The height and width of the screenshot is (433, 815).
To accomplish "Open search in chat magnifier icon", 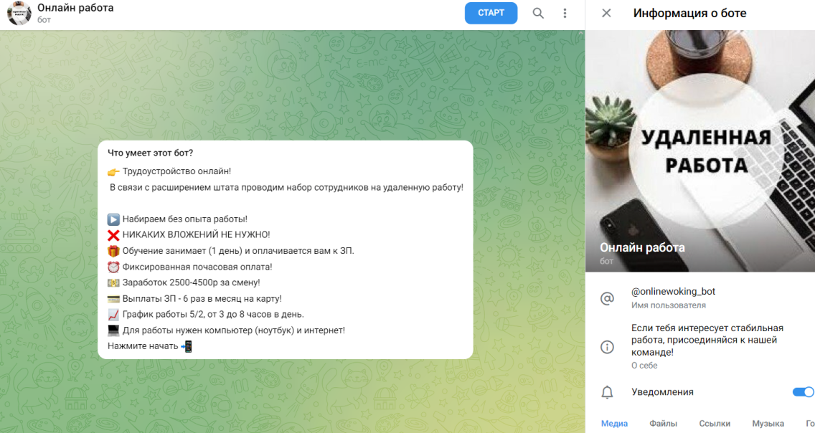I will click(x=538, y=14).
